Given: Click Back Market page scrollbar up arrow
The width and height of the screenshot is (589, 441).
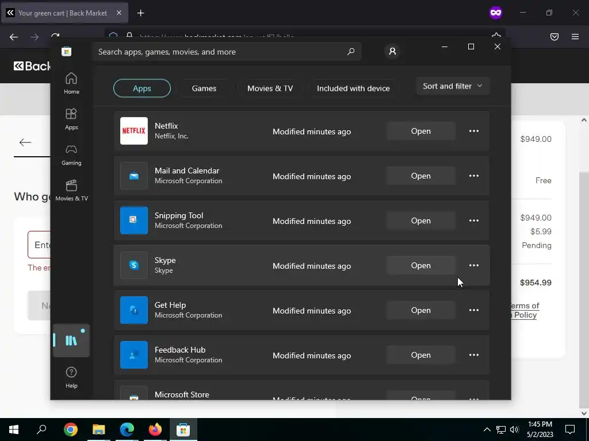Looking at the screenshot, I should point(584,121).
